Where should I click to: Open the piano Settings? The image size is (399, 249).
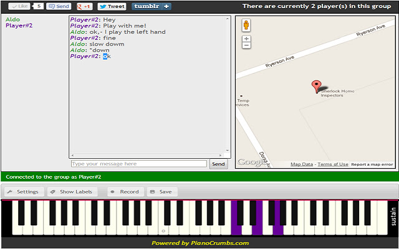[22, 192]
